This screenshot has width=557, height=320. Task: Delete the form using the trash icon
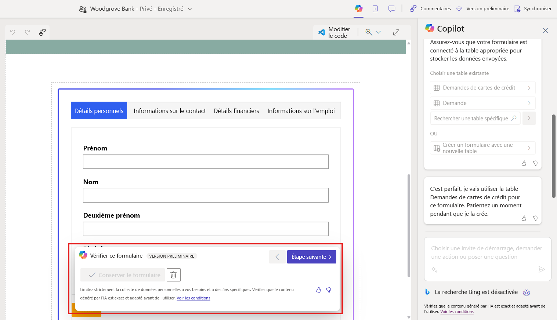[173, 274]
